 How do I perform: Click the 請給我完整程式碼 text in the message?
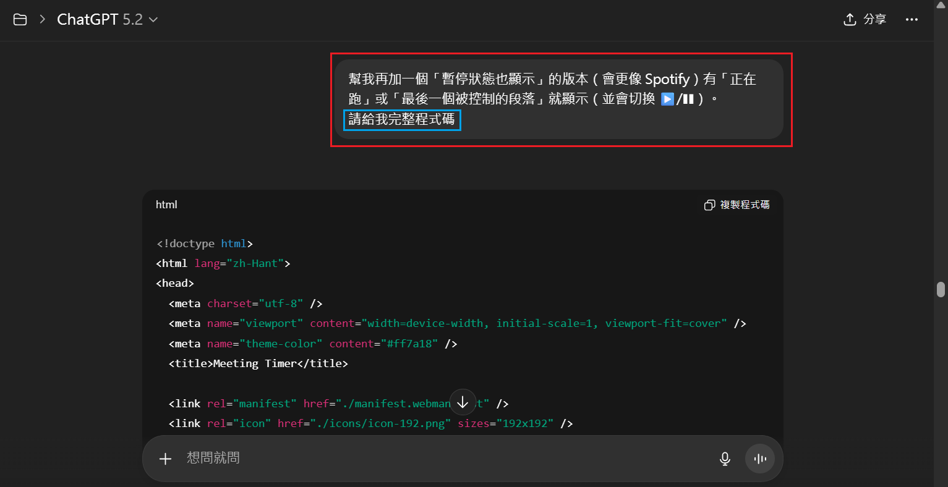402,119
